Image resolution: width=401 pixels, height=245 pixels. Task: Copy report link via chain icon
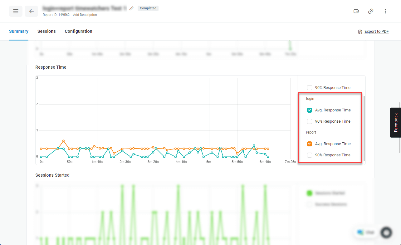pyautogui.click(x=371, y=11)
